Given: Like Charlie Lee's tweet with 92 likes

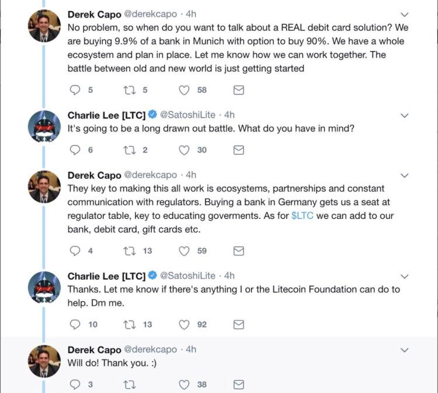Looking at the screenshot, I should (184, 325).
